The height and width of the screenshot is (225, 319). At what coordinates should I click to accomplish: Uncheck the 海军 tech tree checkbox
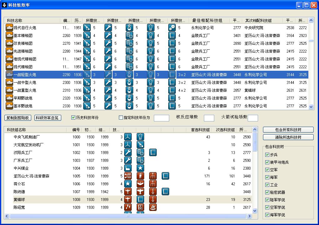267,177
